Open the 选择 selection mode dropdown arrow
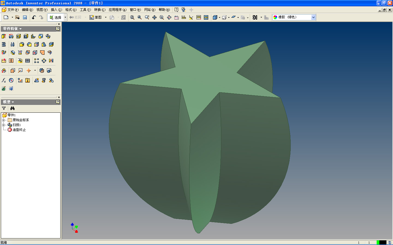 pos(65,17)
